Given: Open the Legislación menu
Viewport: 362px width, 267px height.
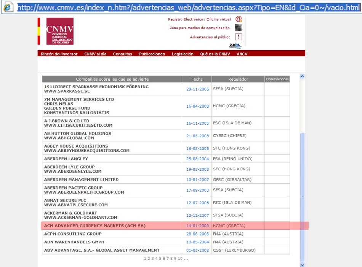Looking at the screenshot, I should [183, 54].
